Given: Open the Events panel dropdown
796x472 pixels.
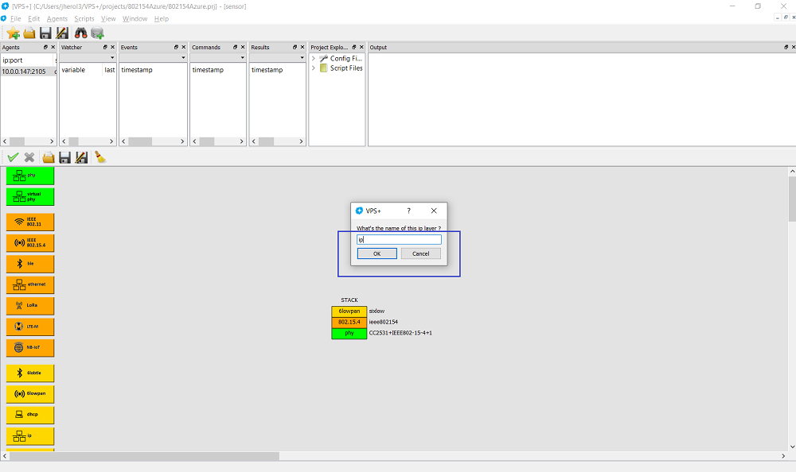Looking at the screenshot, I should click(x=183, y=58).
